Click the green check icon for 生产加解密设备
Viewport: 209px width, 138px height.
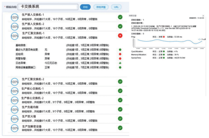(120, 128)
